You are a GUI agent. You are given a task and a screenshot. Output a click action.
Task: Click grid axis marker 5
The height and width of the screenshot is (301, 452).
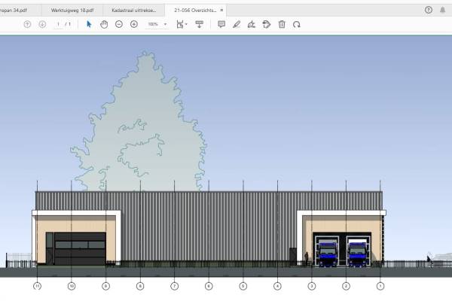coord(243,286)
